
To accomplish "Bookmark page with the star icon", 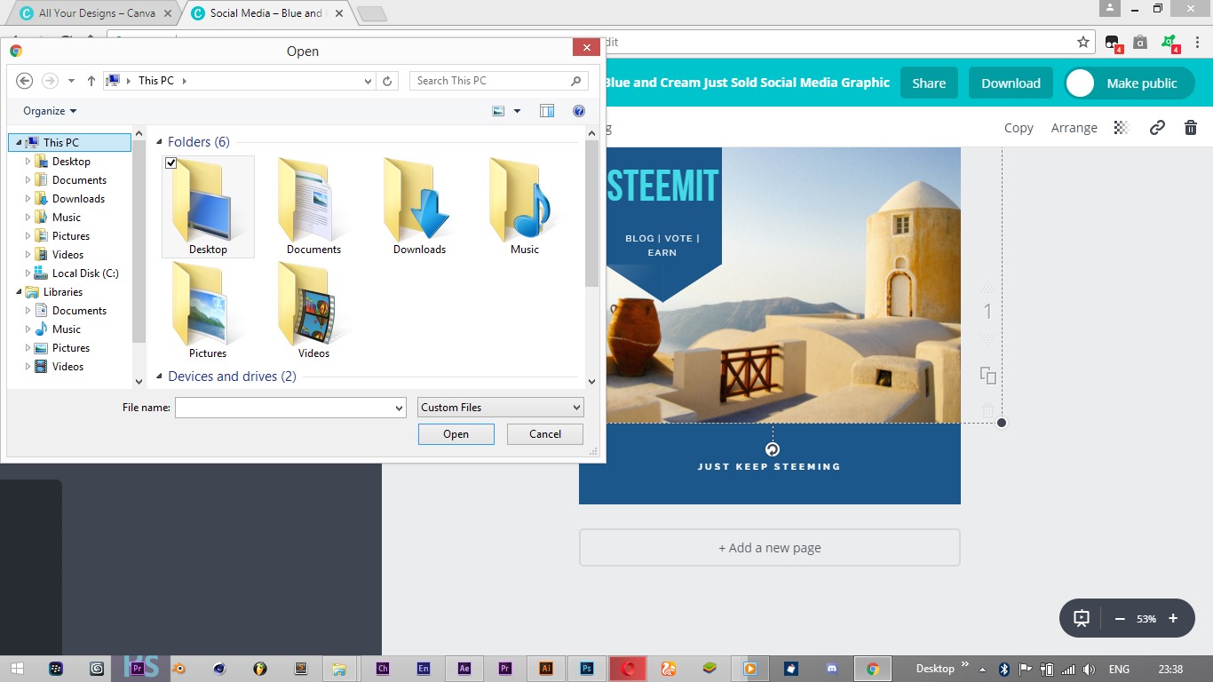I will pos(1083,42).
